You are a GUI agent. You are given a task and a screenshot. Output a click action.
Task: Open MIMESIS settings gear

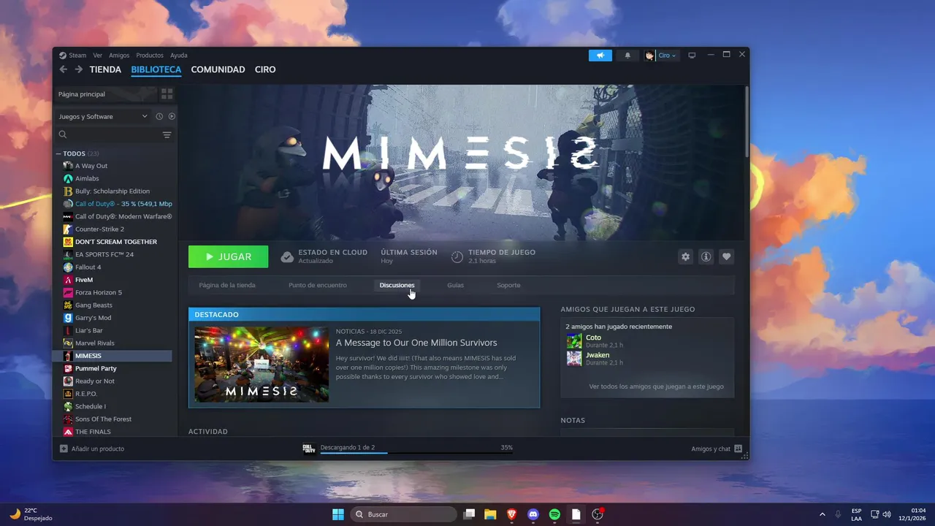point(685,256)
